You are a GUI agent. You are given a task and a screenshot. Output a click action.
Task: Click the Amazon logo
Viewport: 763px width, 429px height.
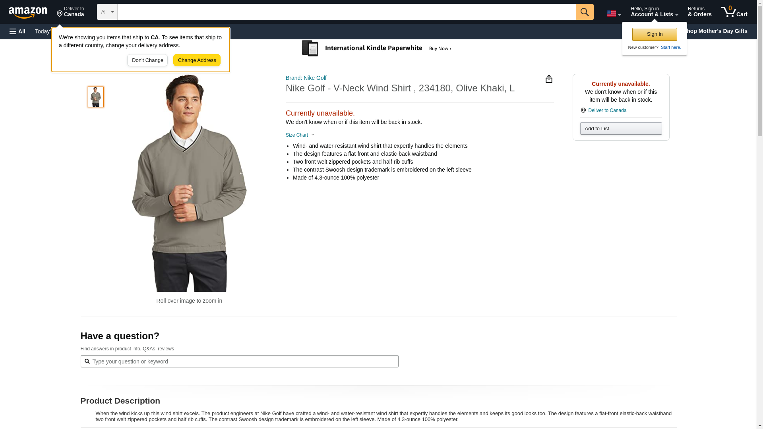[28, 12]
